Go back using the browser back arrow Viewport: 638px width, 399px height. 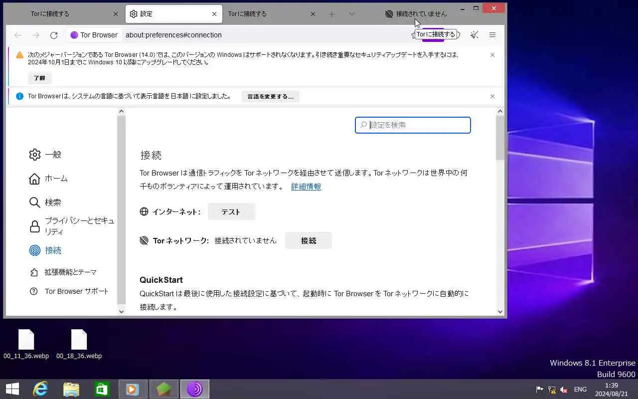18,35
